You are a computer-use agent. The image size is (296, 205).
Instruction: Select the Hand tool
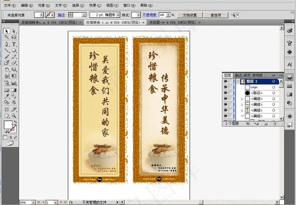click(x=7, y=115)
